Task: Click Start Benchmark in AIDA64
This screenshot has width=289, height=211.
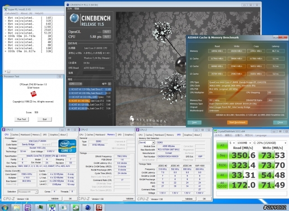Action: point(237,122)
